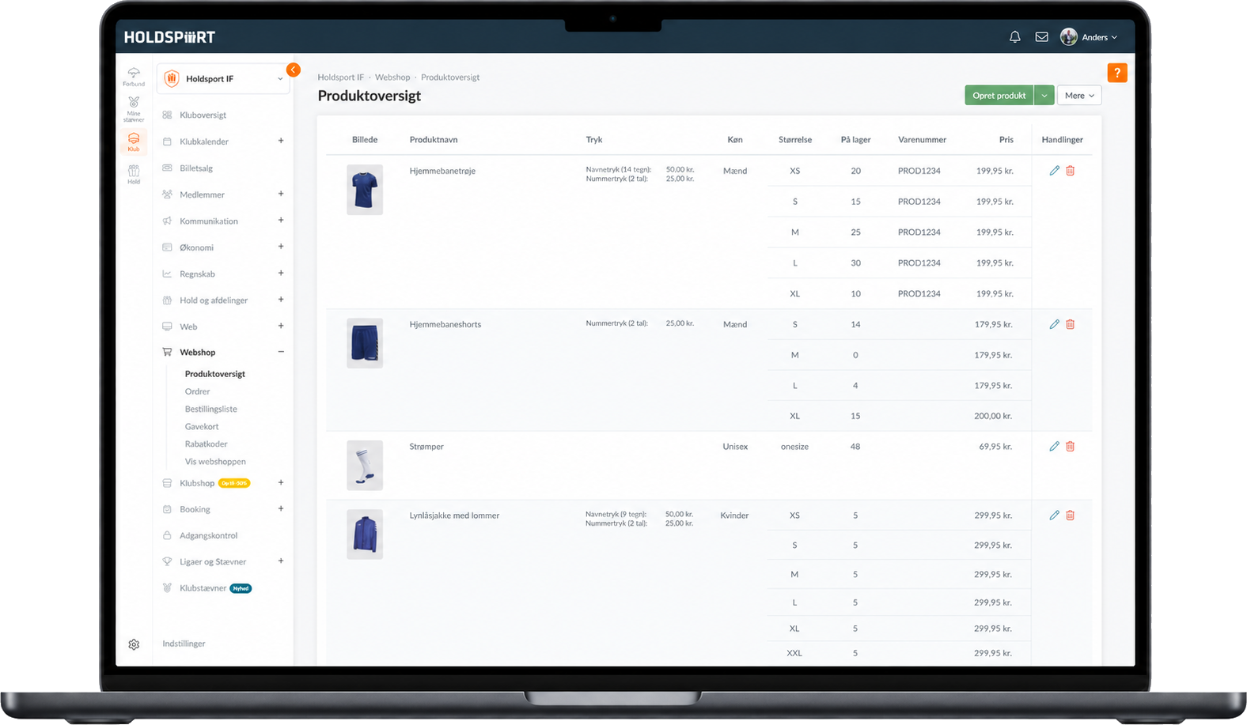Edit Strømper with pencil icon
The height and width of the screenshot is (725, 1247).
[1054, 447]
